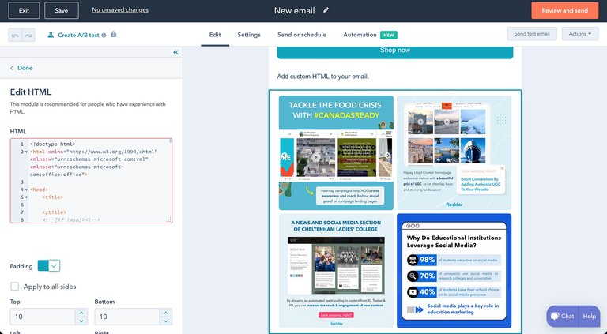Click the Top padding value field
The height and width of the screenshot is (334, 607).
(x=43, y=317)
